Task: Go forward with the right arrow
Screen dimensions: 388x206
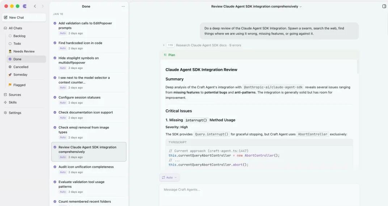Action: click(43, 6)
